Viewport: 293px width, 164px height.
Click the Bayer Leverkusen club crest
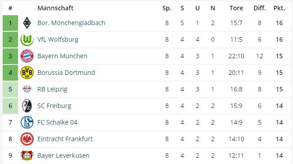coord(27,155)
